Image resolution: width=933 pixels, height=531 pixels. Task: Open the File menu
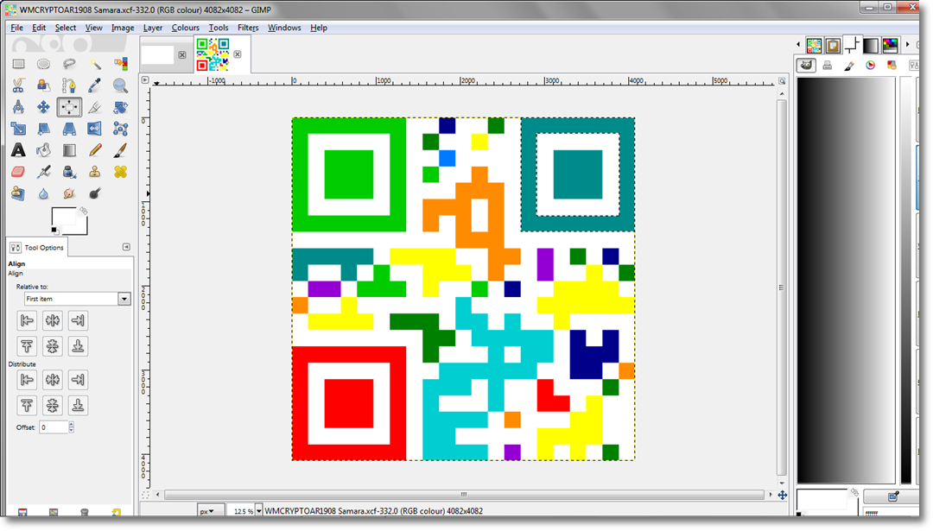click(x=16, y=28)
